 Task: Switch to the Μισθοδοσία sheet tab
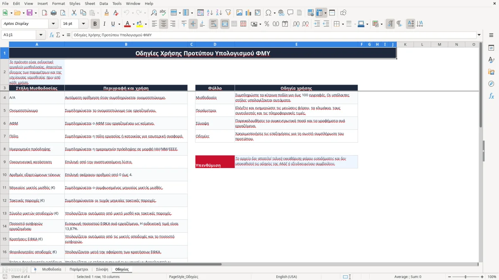(52, 269)
